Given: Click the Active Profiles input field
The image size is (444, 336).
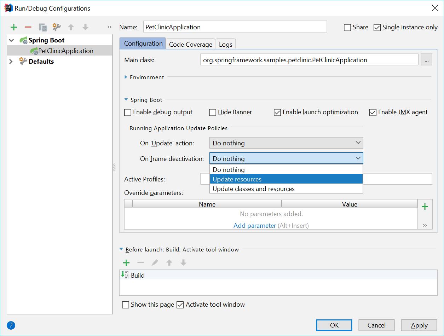Looking at the screenshot, I should (x=316, y=179).
